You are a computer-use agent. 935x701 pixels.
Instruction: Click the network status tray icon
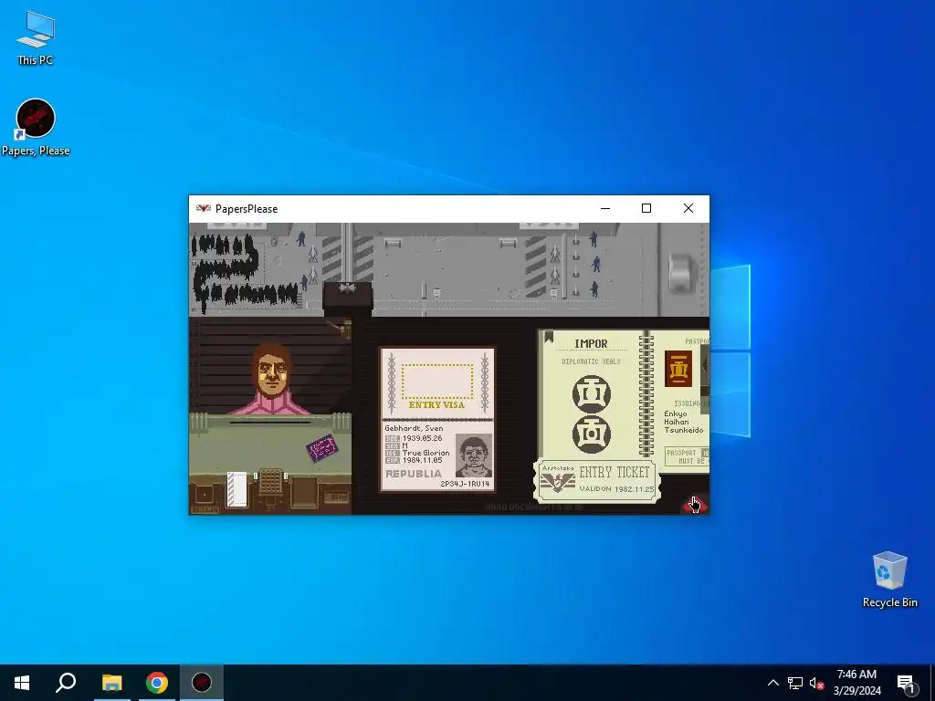coord(795,683)
